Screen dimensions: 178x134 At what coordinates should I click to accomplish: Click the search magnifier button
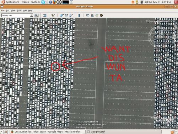point(36,15)
